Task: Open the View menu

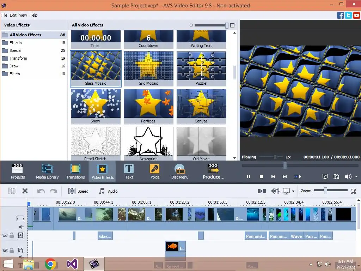Action: 23,15
